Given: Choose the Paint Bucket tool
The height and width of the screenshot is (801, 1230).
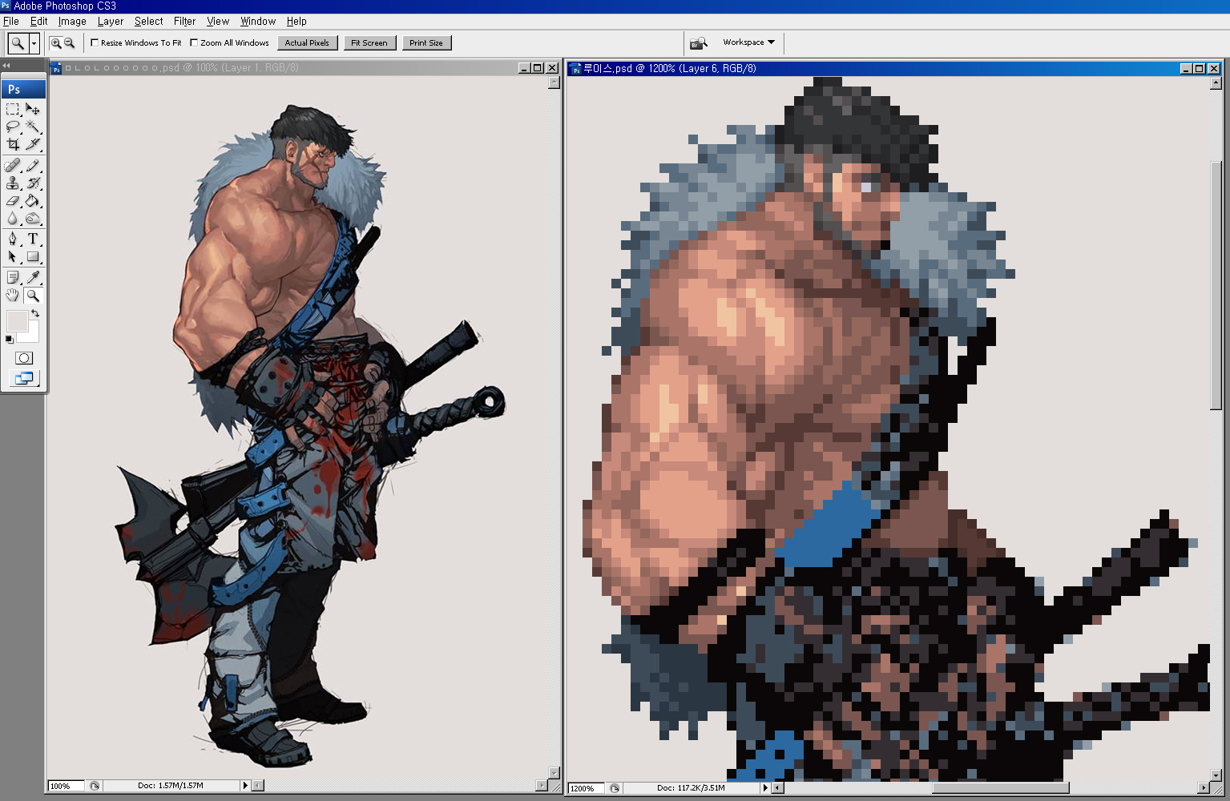Looking at the screenshot, I should (x=33, y=201).
